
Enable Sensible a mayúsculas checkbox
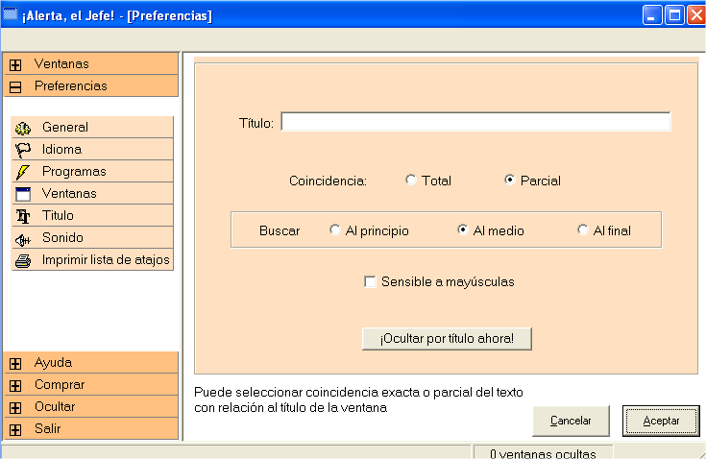[370, 282]
